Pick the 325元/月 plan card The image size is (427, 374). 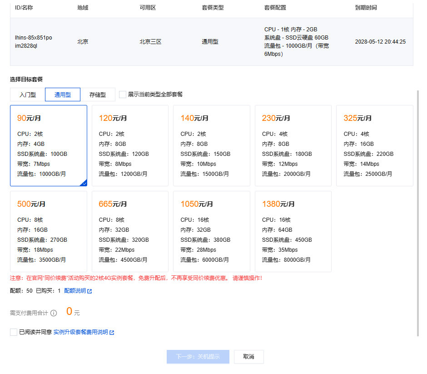tap(375, 146)
